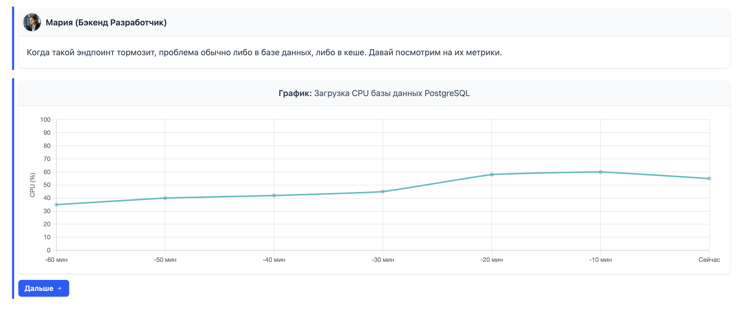Screen dimensions: 749x321
Task: Select the data point at -60 мин
Action: point(56,205)
